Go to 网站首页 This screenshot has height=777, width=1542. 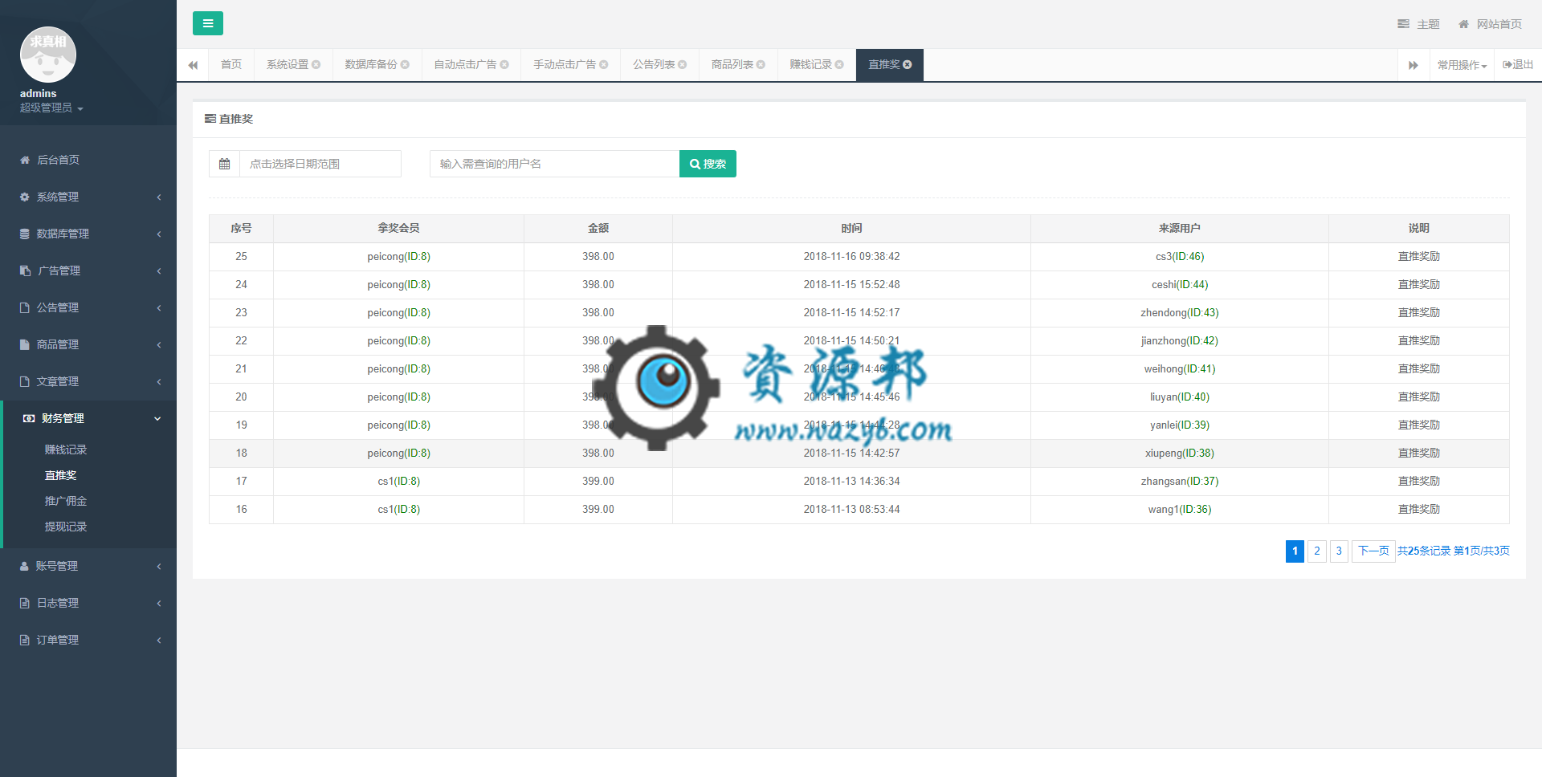coord(1490,24)
